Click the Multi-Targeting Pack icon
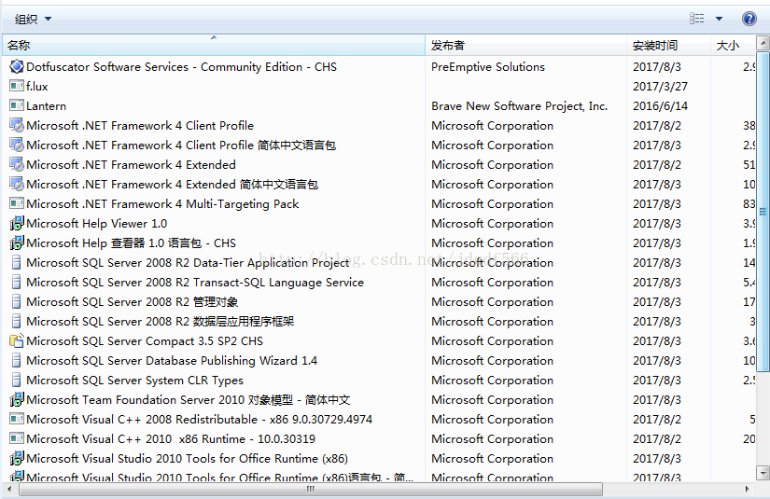Screen dimensions: 770x499 [17, 203]
